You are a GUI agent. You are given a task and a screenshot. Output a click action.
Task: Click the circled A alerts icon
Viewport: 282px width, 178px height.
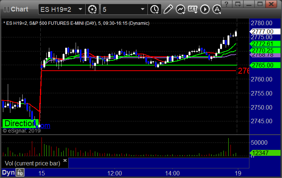coord(216,9)
